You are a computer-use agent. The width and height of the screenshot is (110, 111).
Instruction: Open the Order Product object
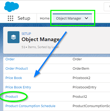click(x=17, y=69)
